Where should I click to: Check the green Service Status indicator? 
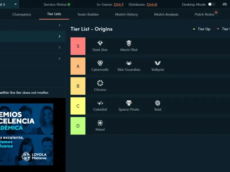point(69,5)
